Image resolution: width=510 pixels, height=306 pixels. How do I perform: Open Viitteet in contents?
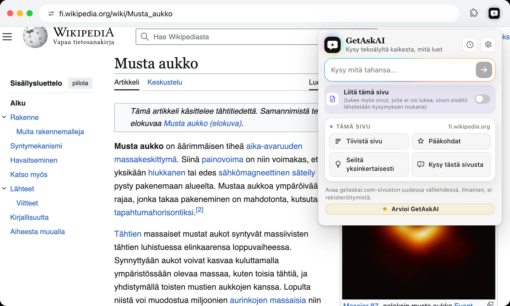click(x=27, y=203)
